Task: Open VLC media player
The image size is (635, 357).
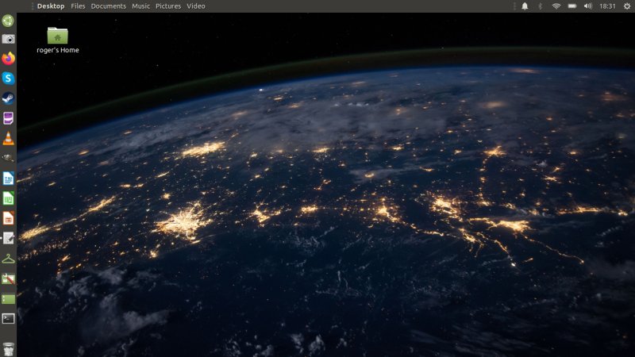Action: [x=8, y=139]
